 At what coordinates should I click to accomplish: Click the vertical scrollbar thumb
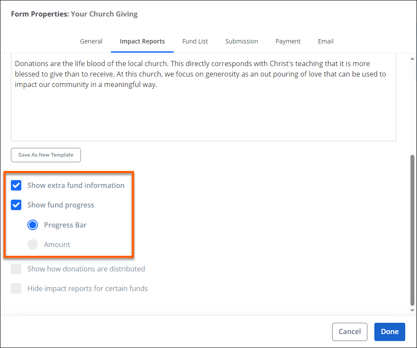click(412, 231)
